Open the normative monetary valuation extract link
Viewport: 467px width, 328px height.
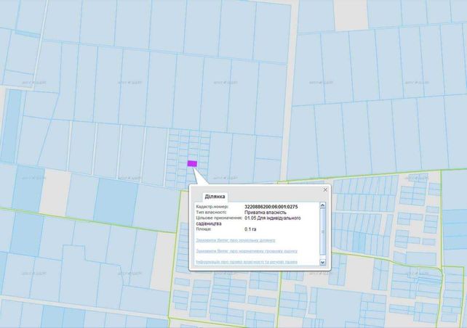click(x=247, y=251)
